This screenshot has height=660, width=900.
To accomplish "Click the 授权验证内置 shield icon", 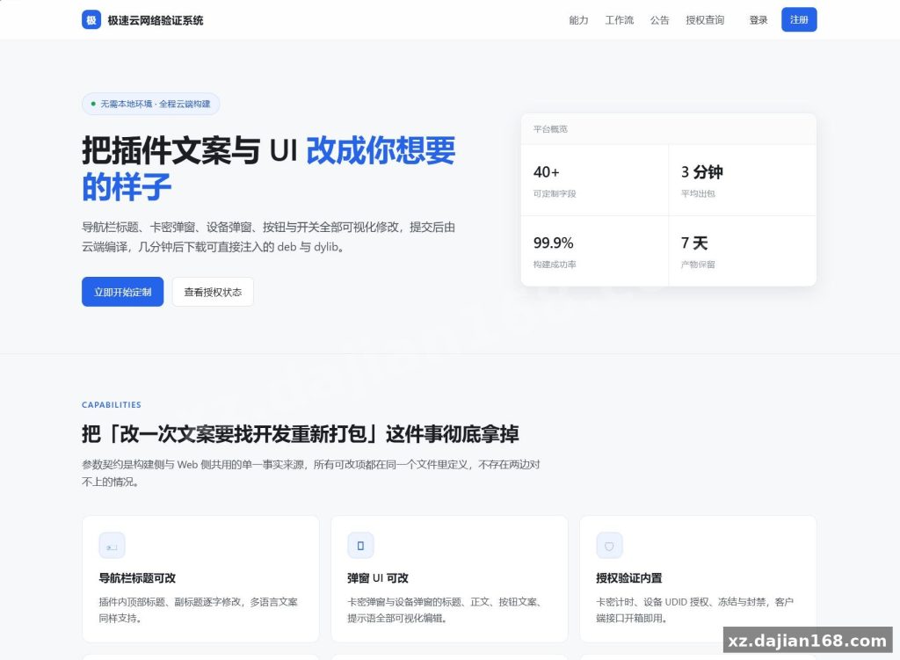I will tap(610, 546).
